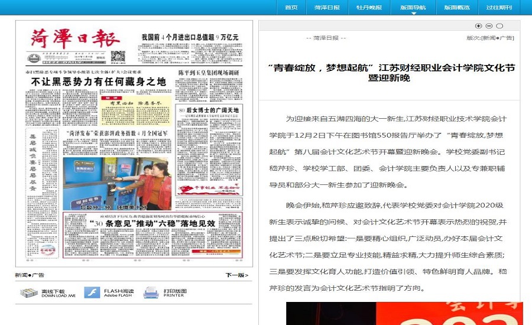This screenshot has height=325, width=532.
Task: Click the 离线下载 newspaper stack icon
Action: (28, 292)
